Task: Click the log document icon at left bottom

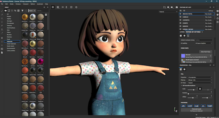Action: pos(2,53)
